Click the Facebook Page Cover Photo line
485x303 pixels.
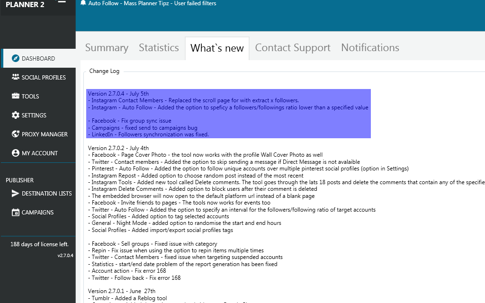205,155
